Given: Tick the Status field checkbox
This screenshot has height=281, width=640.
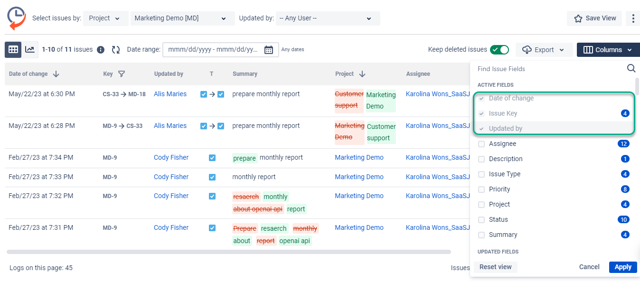Looking at the screenshot, I should click(481, 219).
